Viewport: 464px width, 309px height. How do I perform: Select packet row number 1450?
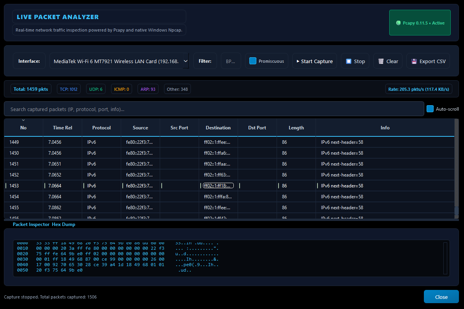(x=229, y=153)
